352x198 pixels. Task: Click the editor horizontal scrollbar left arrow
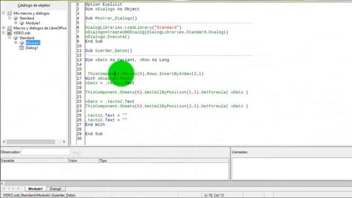pos(2,184)
